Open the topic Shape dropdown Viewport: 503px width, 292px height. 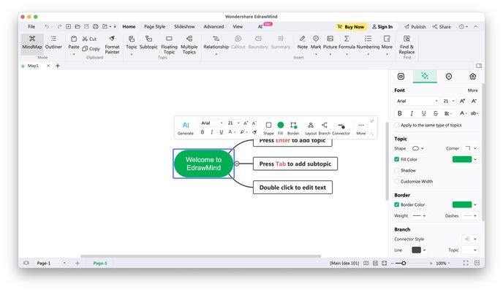[417, 148]
